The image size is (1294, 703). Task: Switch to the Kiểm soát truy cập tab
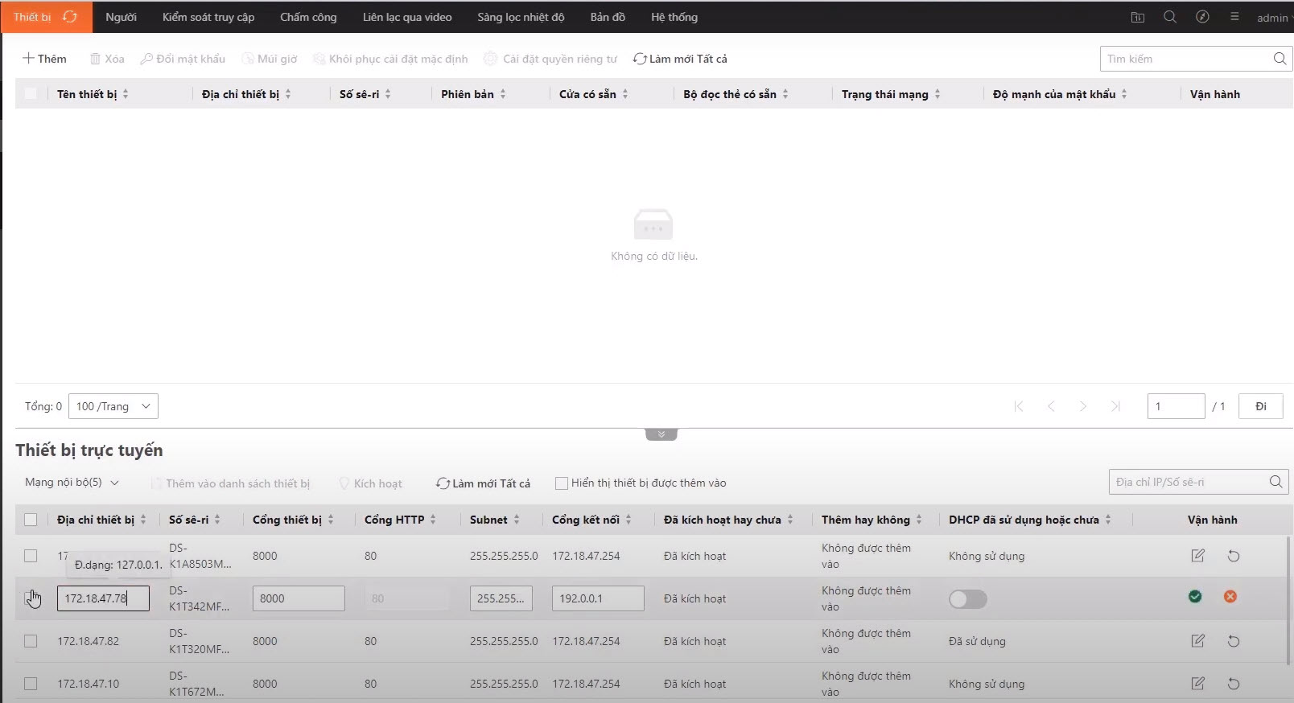[208, 17]
